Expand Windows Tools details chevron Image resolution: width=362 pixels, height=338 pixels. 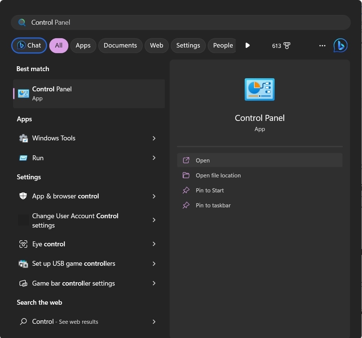[x=154, y=138]
